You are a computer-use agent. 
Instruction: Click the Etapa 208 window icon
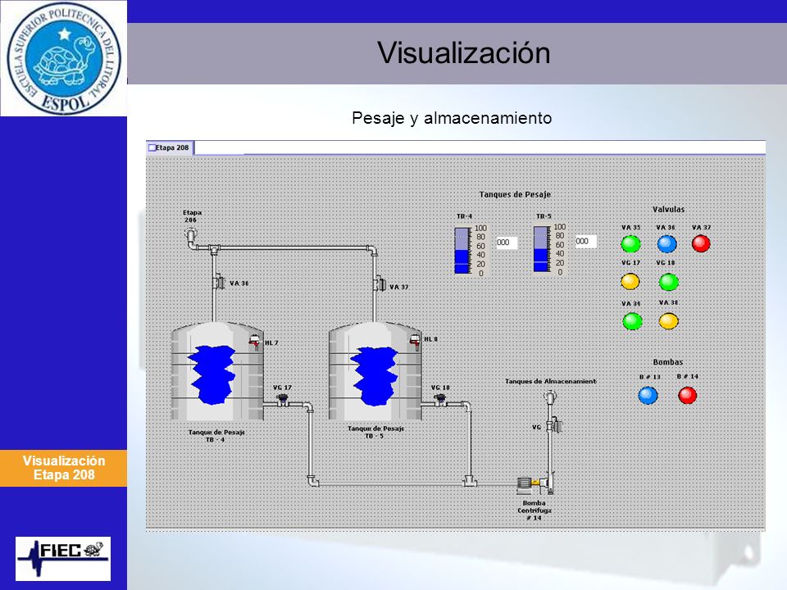[152, 147]
